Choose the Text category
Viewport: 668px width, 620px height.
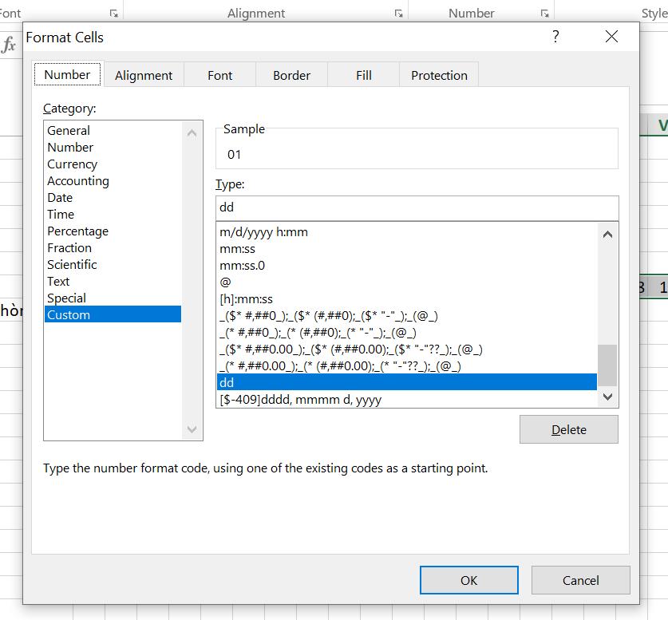(113, 281)
